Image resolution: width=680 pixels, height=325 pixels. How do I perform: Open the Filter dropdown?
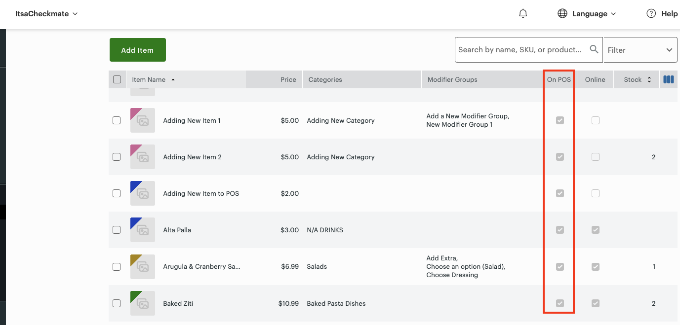pos(640,49)
